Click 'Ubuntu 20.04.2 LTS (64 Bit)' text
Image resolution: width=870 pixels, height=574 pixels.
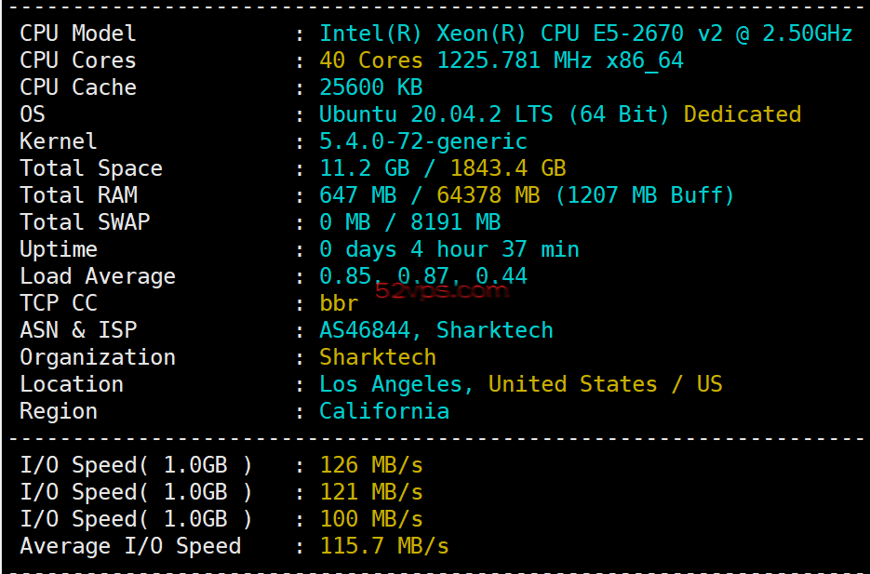[494, 114]
